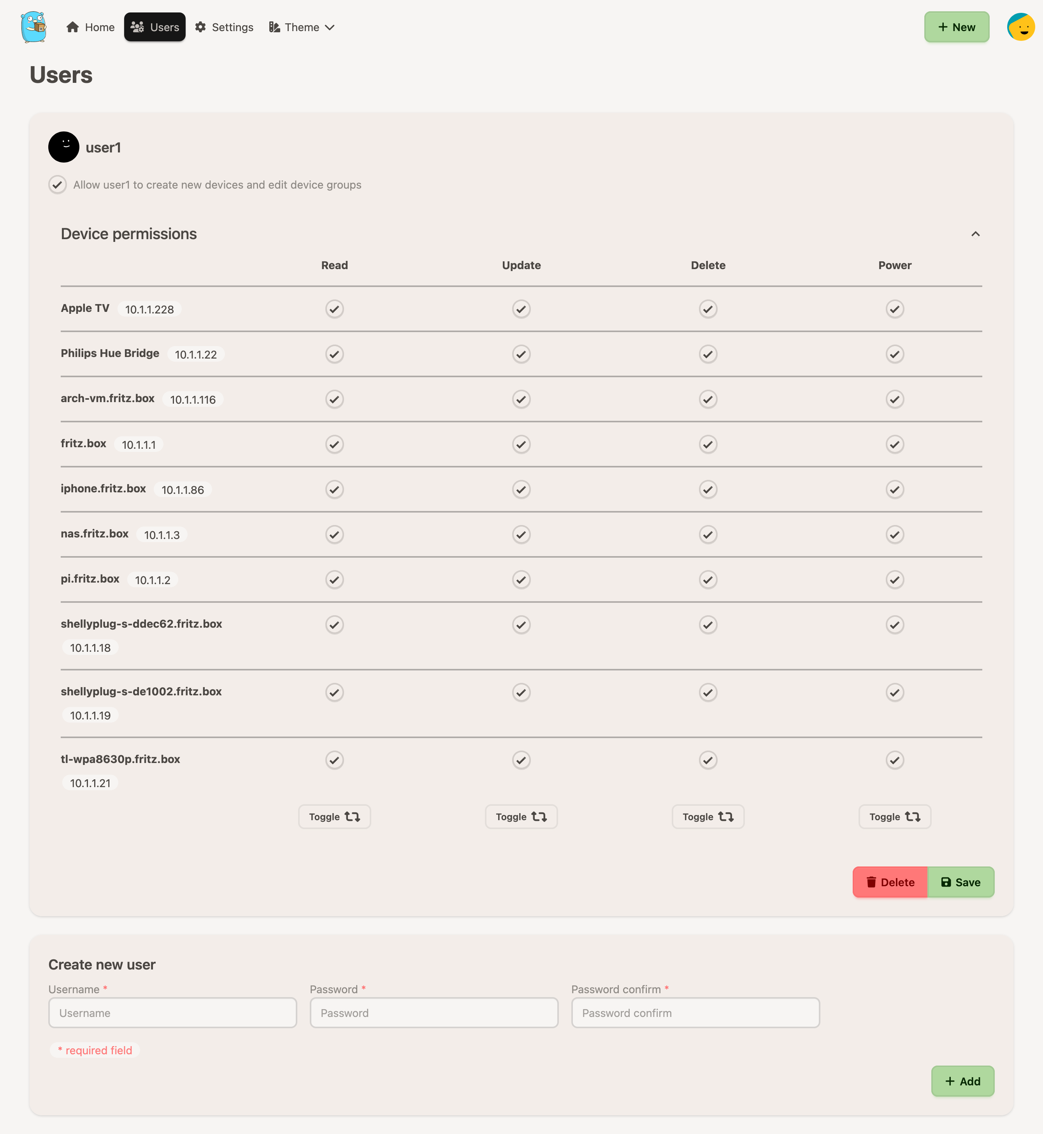
Task: Disable Power permission for nas.fritz.box
Action: click(895, 535)
